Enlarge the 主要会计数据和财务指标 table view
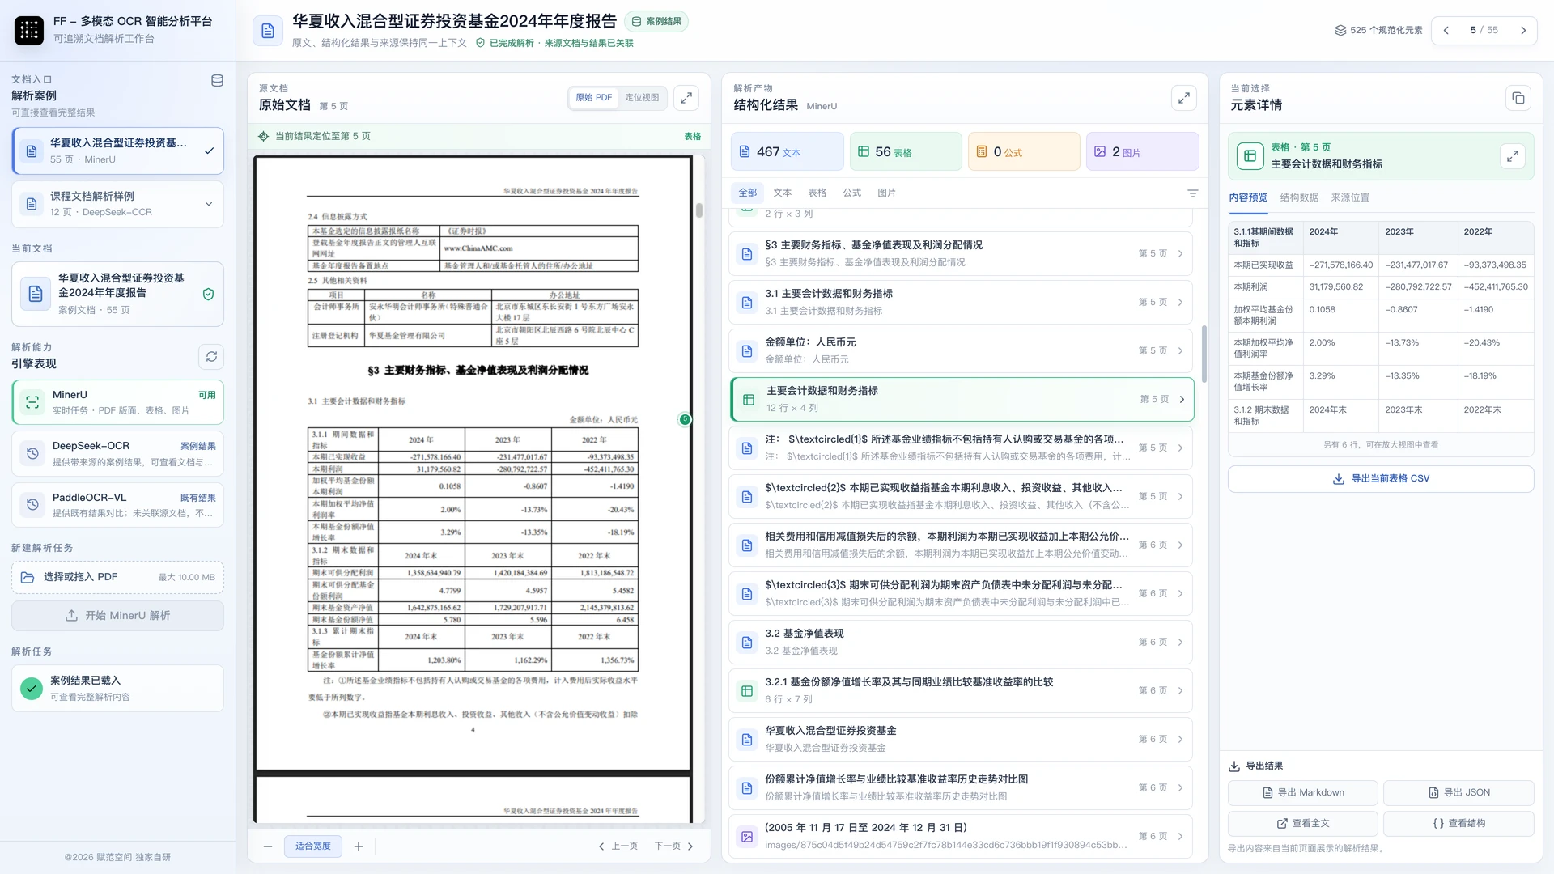Image resolution: width=1554 pixels, height=874 pixels. (1513, 156)
